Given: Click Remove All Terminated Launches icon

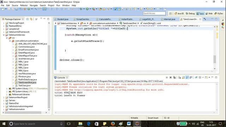Looking at the screenshot, I should coord(174,78).
